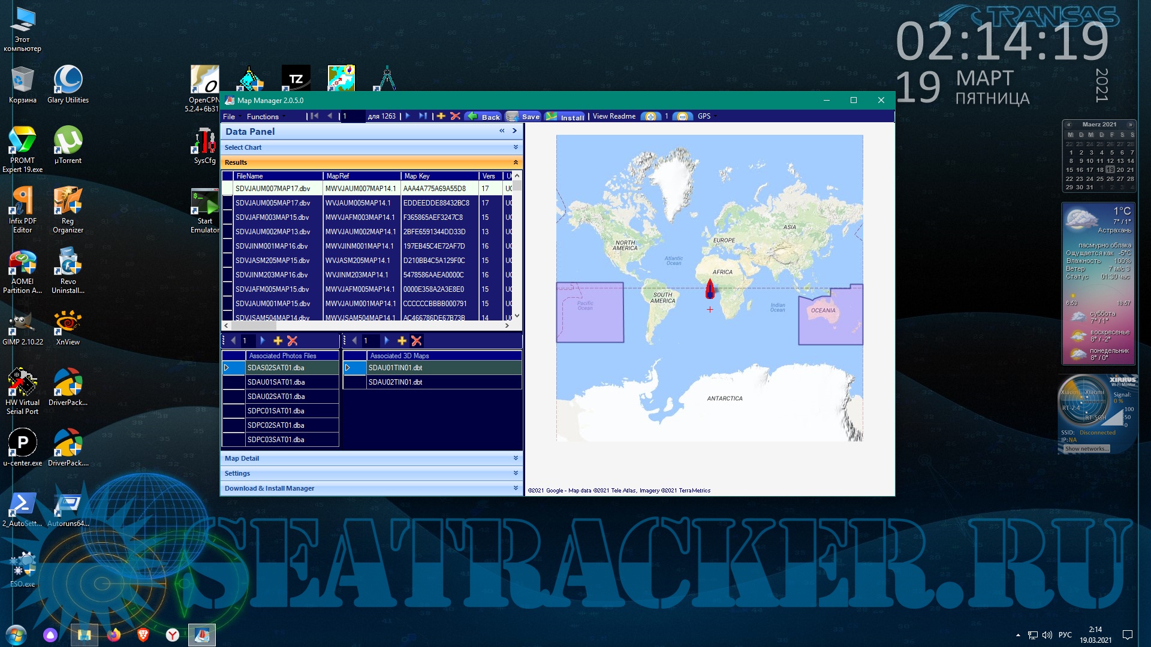1151x647 pixels.
Task: Select SDVJAFM003MAP15.dbv row in results
Action: click(273, 217)
